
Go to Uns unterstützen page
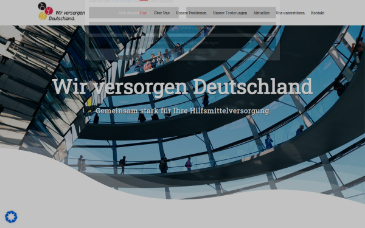point(290,13)
